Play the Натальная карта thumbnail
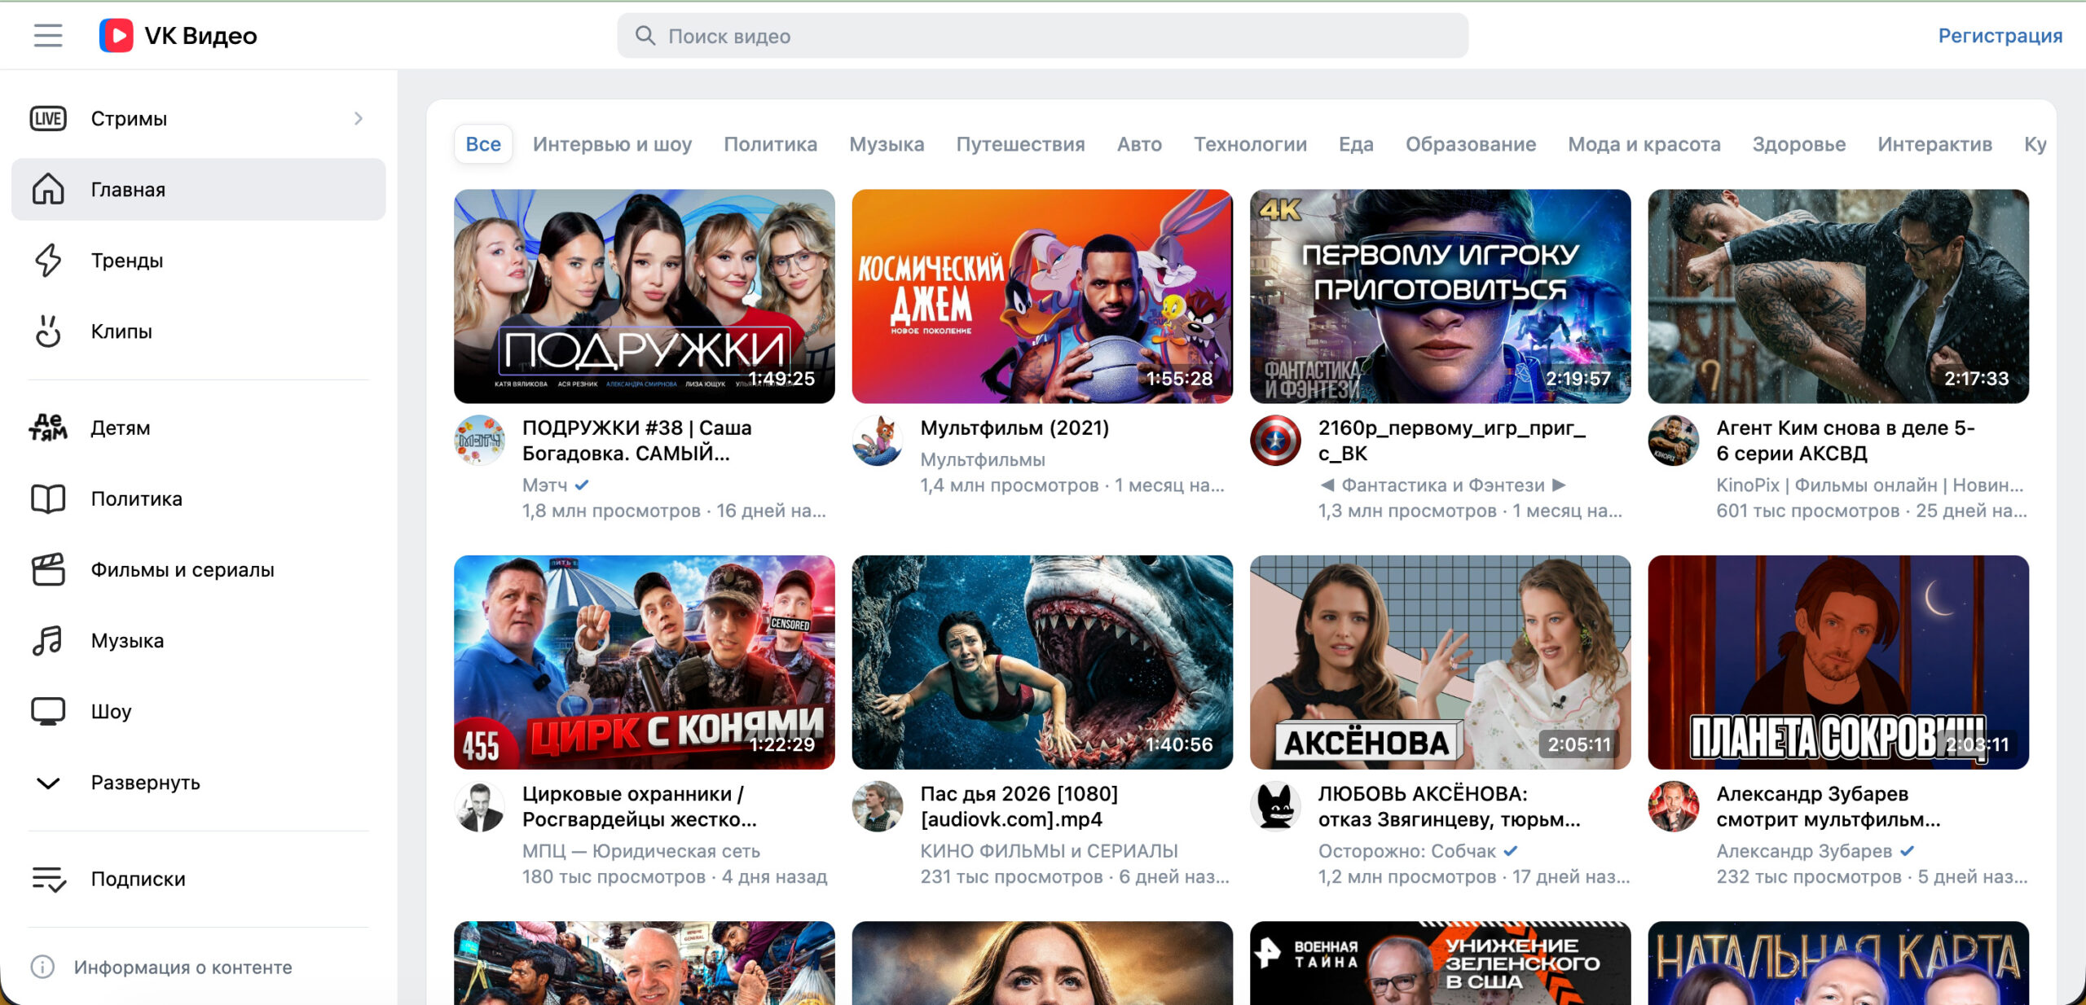The image size is (2086, 1005). point(1838,963)
